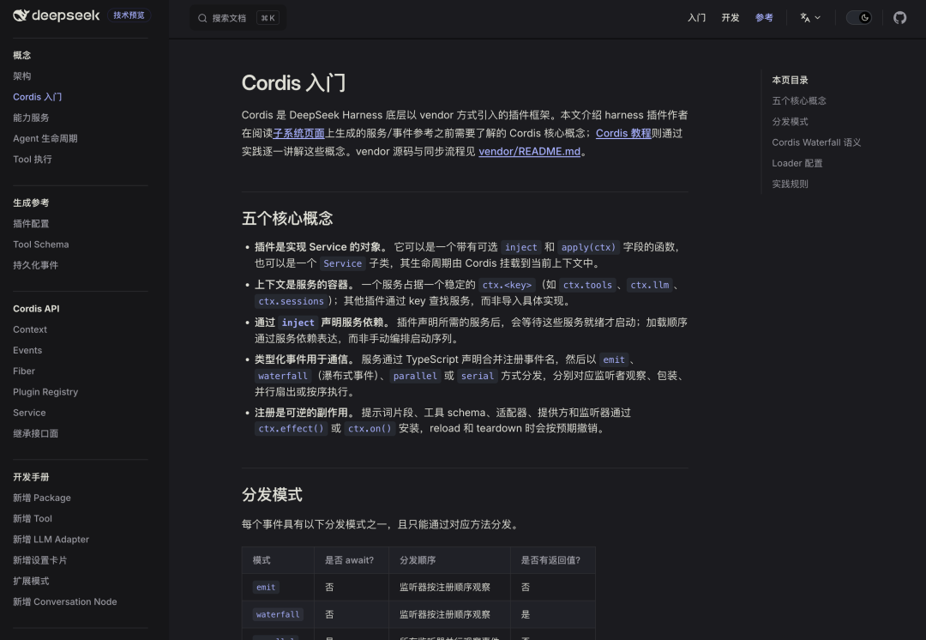The width and height of the screenshot is (926, 640).
Task: Click the ctx.tools inline code
Action: tap(587, 285)
